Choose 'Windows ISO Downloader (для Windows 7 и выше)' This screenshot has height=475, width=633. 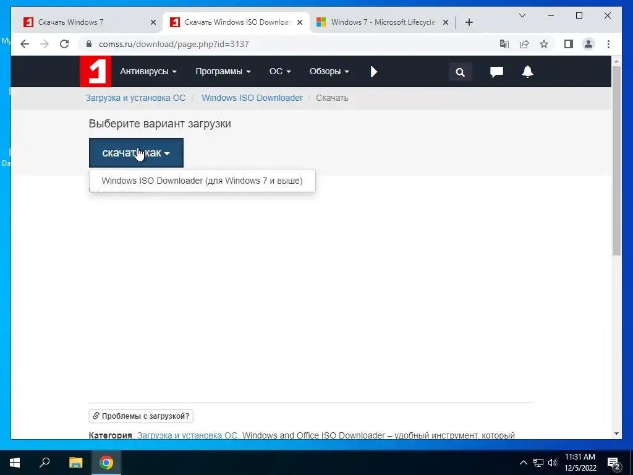[x=202, y=181]
